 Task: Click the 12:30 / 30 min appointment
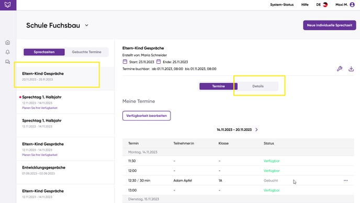[139, 181]
